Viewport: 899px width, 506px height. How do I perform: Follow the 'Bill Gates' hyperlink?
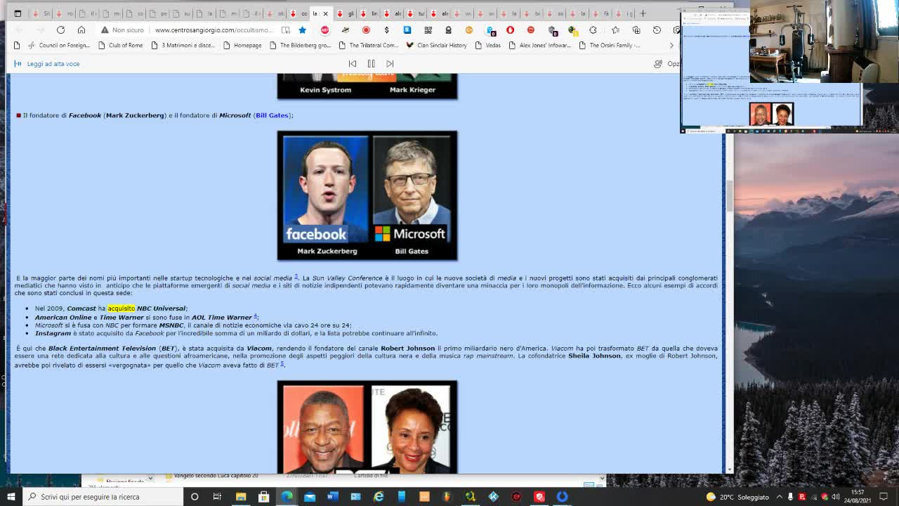pos(272,115)
